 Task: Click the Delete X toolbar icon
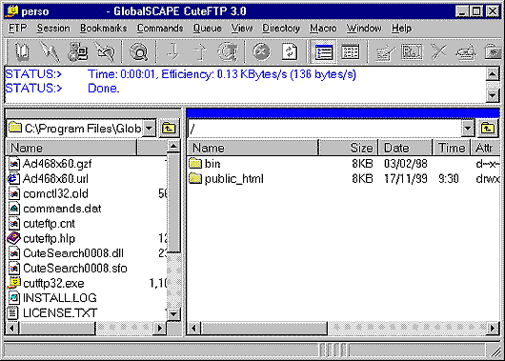coord(439,51)
